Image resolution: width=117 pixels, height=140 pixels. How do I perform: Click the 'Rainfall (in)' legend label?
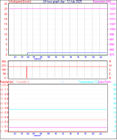7,82
